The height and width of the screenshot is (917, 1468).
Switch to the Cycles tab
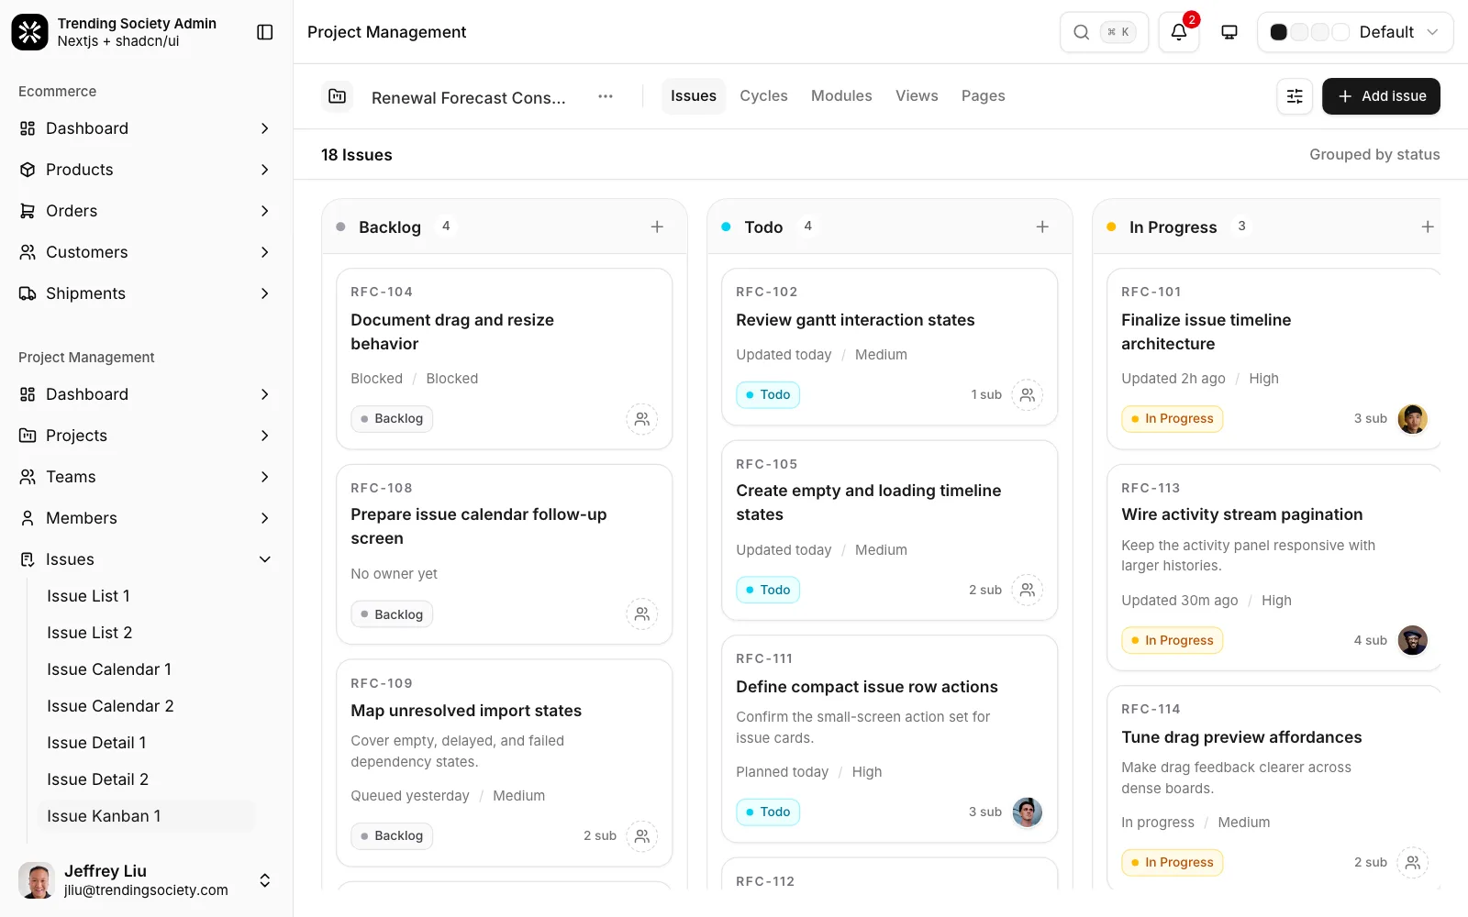[x=763, y=96]
